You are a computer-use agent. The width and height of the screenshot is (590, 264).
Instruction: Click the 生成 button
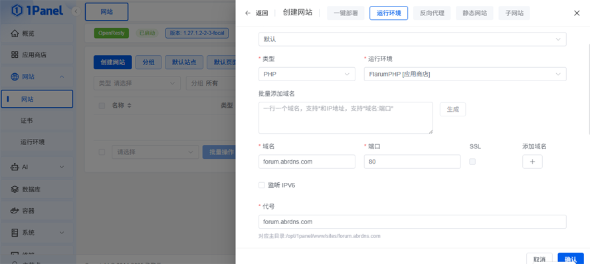pos(452,109)
